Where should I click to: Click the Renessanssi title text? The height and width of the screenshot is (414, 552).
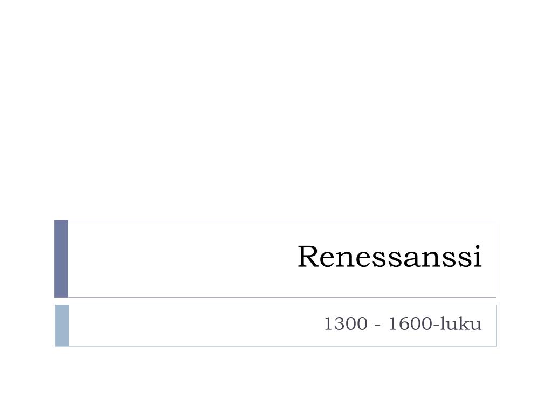[390, 257]
